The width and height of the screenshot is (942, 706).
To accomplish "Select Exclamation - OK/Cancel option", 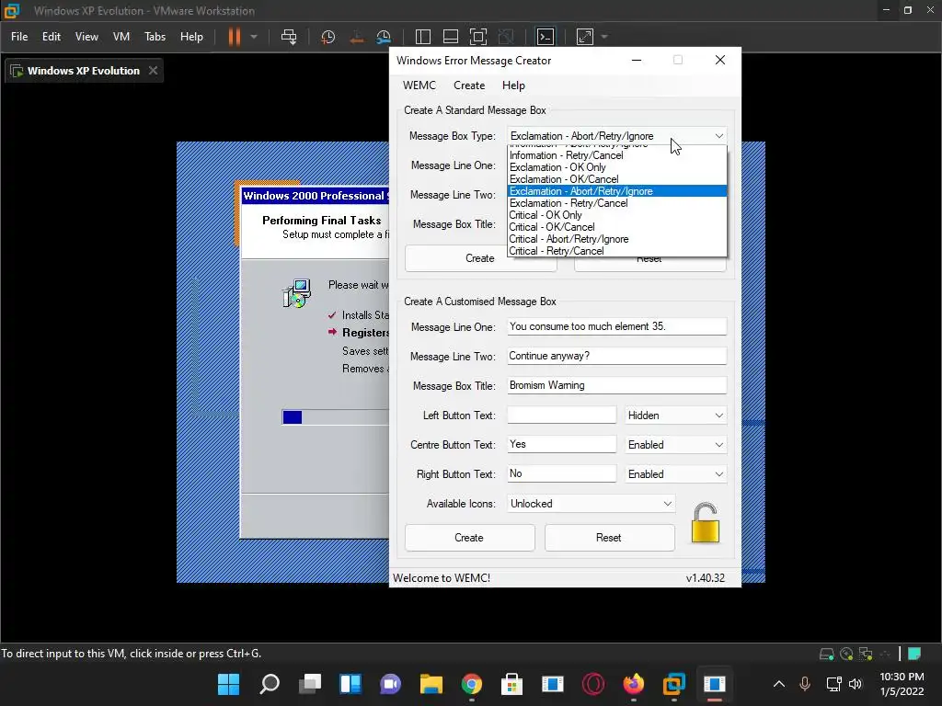I will 617,179.
